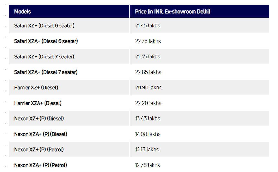Select the Nexon XZA+ (P) (Diesel) cell

click(x=41, y=134)
